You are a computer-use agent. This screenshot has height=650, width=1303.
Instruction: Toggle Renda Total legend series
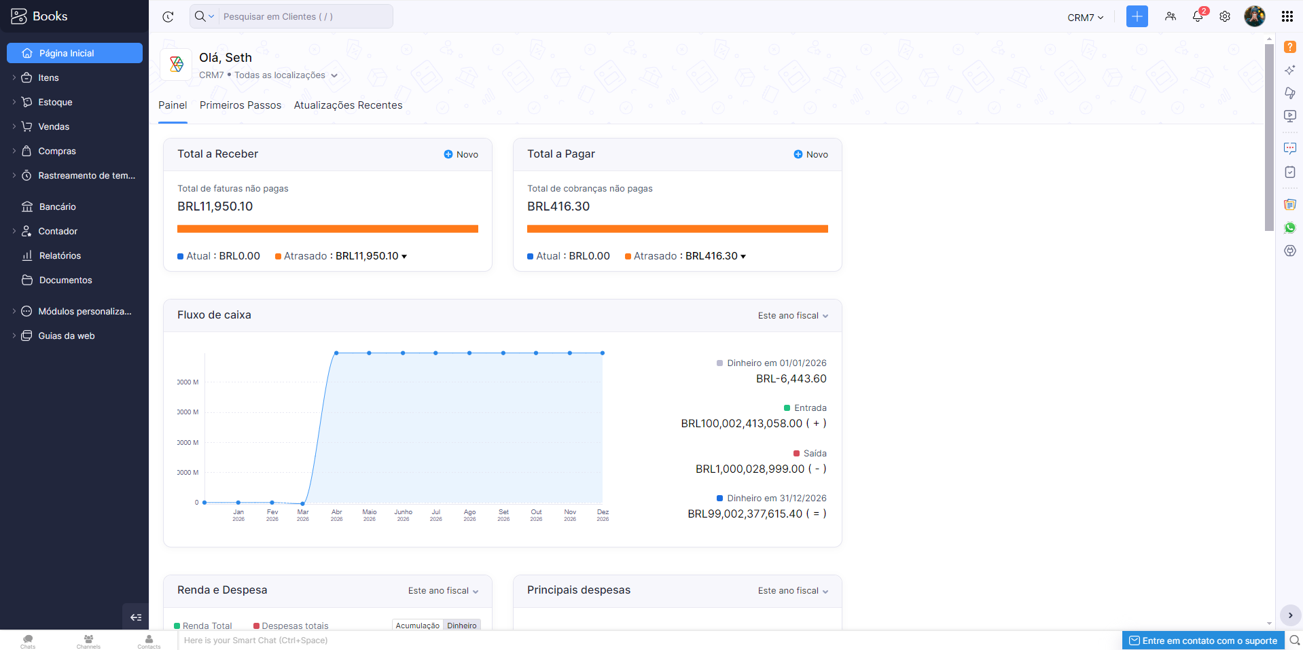[x=207, y=626]
